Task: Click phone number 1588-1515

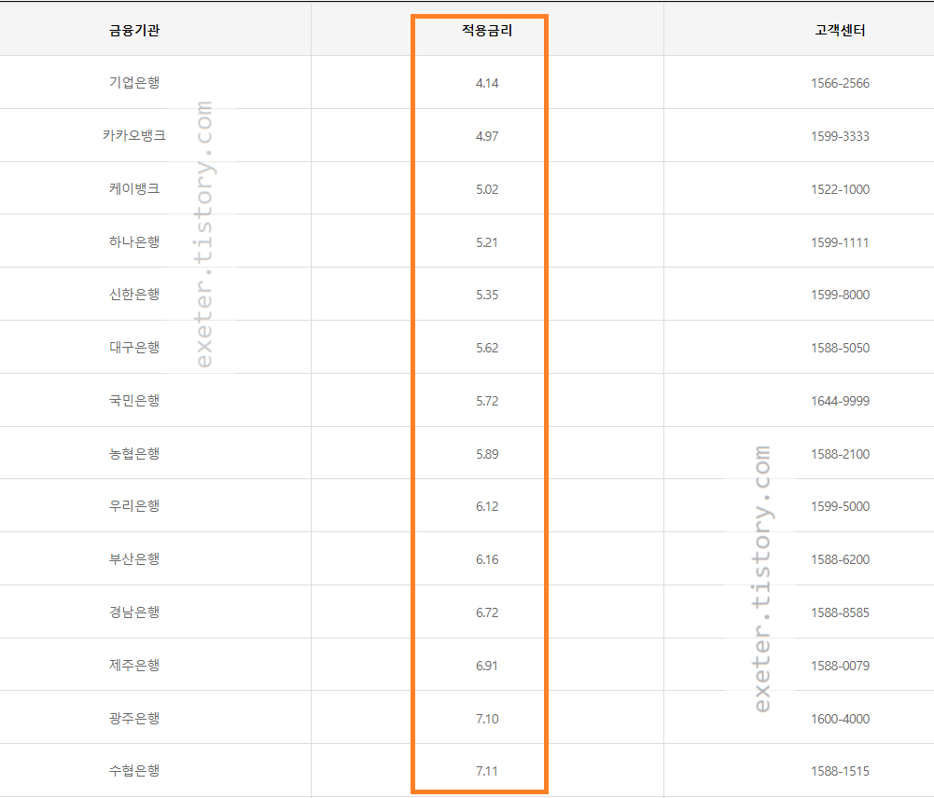Action: pos(840,771)
